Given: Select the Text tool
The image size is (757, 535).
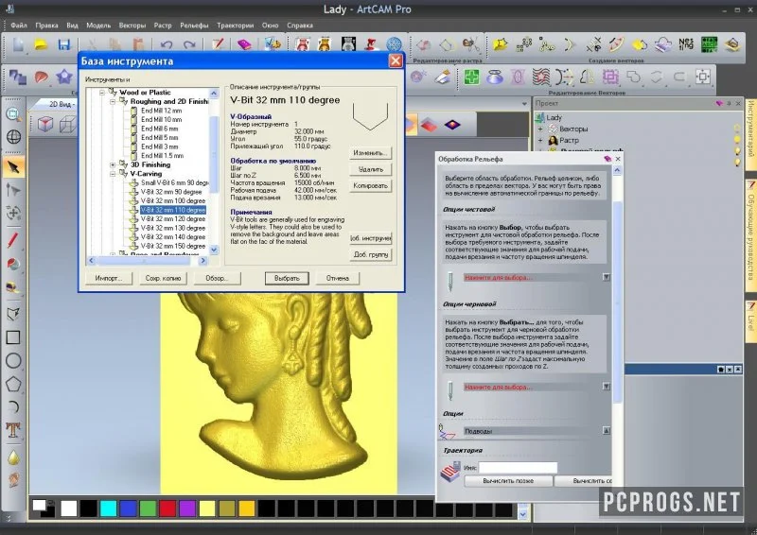Looking at the screenshot, I should click(x=13, y=430).
